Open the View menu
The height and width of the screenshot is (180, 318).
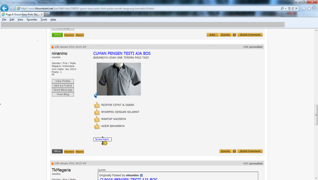pyautogui.click(x=20, y=20)
